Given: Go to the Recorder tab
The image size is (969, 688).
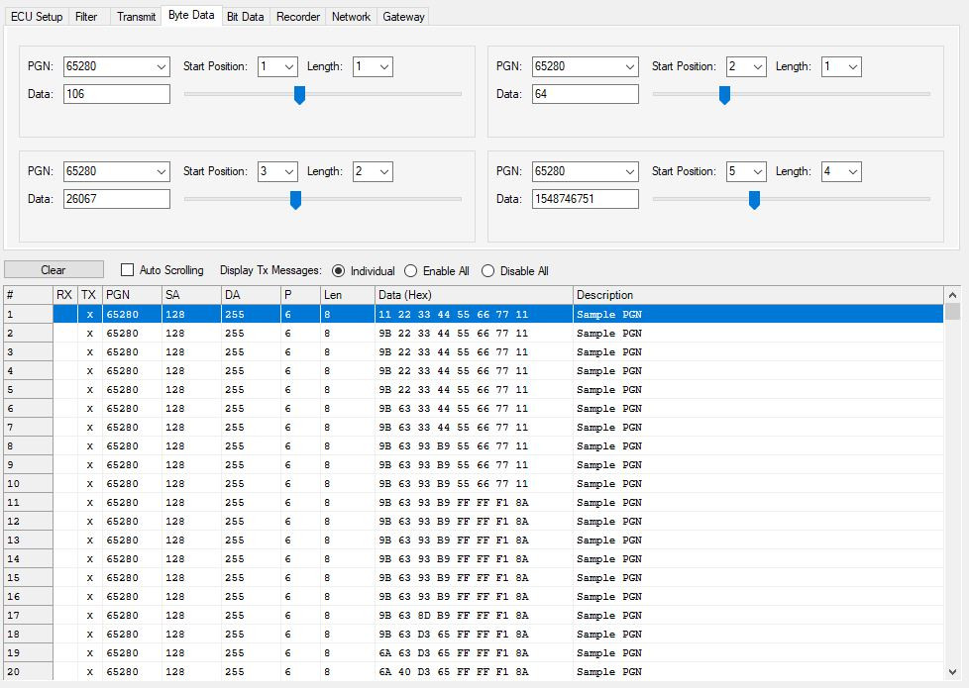Looking at the screenshot, I should pyautogui.click(x=297, y=17).
